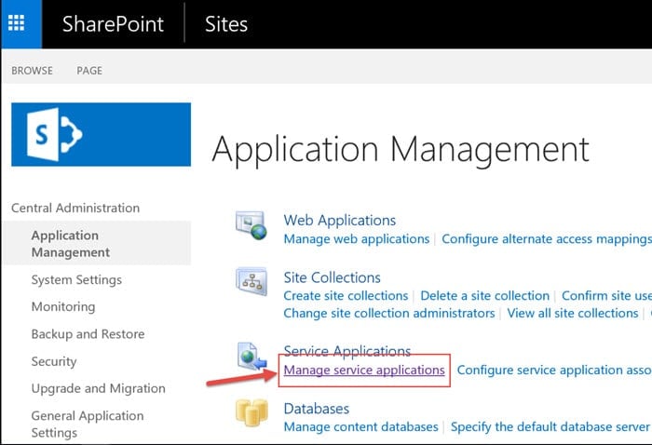The height and width of the screenshot is (445, 652).
Task: Click the Service Applications heading link
Action: [347, 351]
